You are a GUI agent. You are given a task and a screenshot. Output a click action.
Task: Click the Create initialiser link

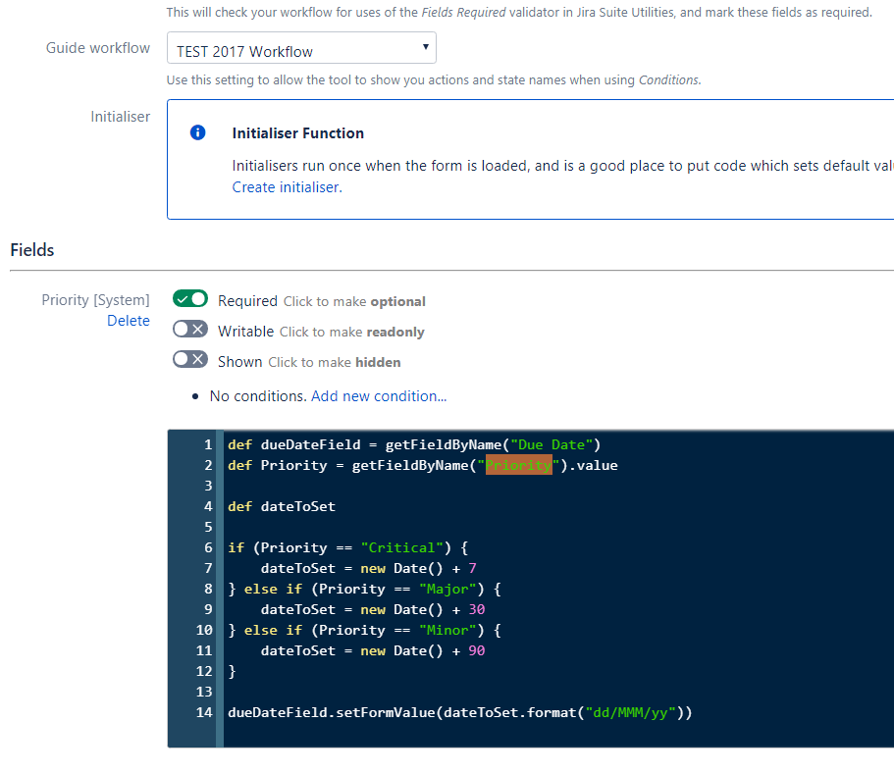tap(287, 187)
